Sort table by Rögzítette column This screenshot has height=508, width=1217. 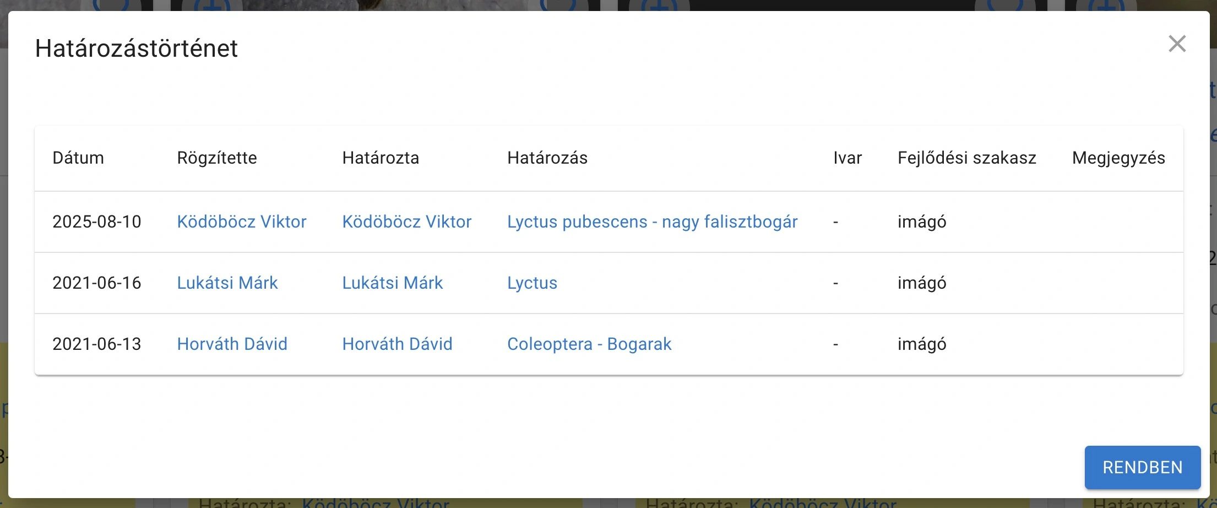click(216, 158)
